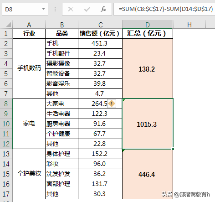Select row 2 header
The width and height of the screenshot is (215, 202).
6,44
